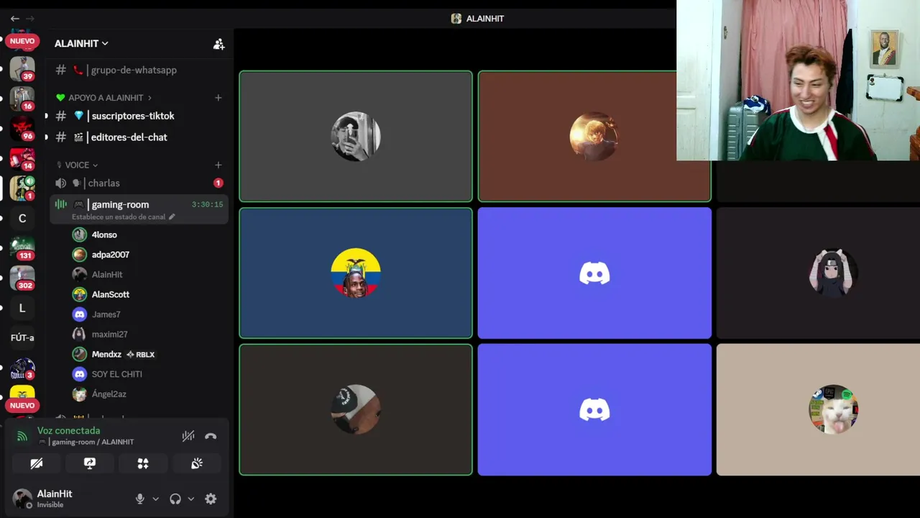The width and height of the screenshot is (920, 518).
Task: Select user adpa2007 in voice list
Action: (110, 255)
